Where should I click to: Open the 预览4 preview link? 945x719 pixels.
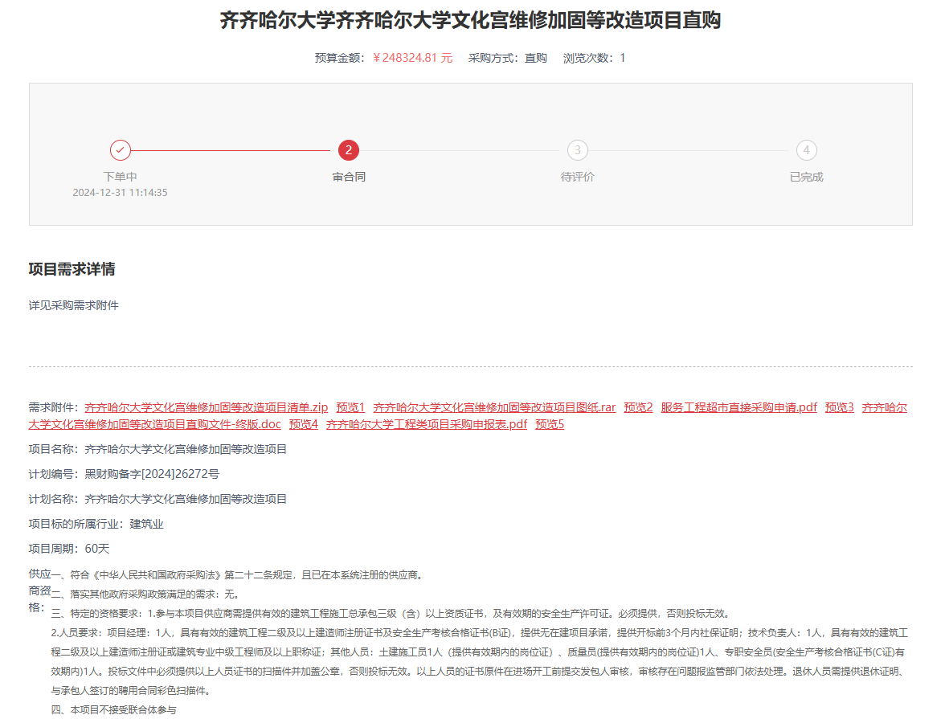tap(304, 424)
